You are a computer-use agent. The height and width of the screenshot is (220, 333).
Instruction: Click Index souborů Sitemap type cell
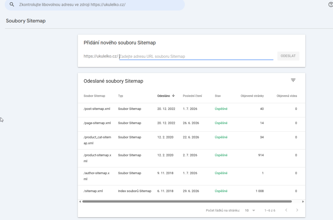[135, 191]
